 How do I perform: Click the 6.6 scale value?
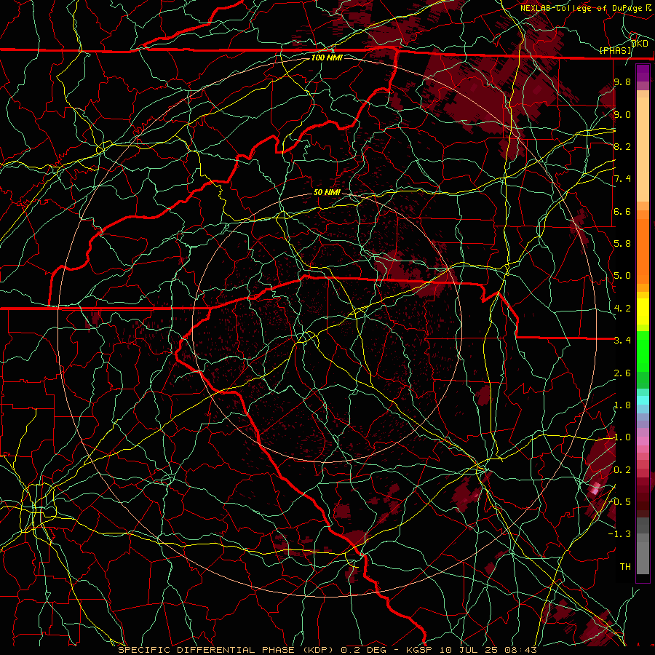pyautogui.click(x=622, y=211)
